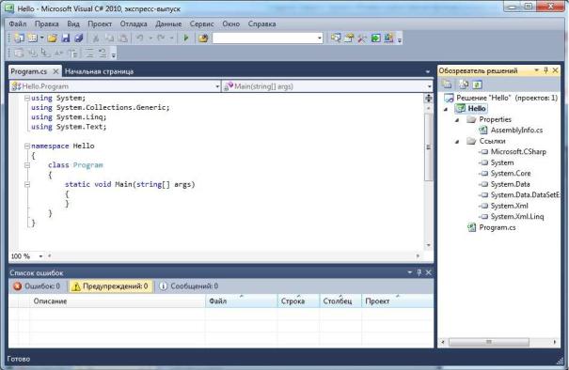
Task: Open the dropdown arrow next to Add New Item
Action: point(42,38)
